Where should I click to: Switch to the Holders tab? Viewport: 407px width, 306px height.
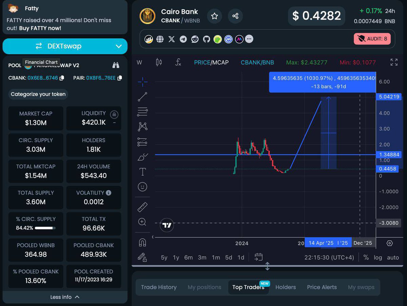pos(285,287)
